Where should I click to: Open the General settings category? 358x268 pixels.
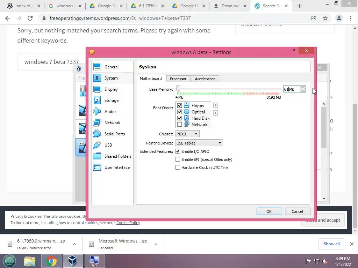[113, 67]
